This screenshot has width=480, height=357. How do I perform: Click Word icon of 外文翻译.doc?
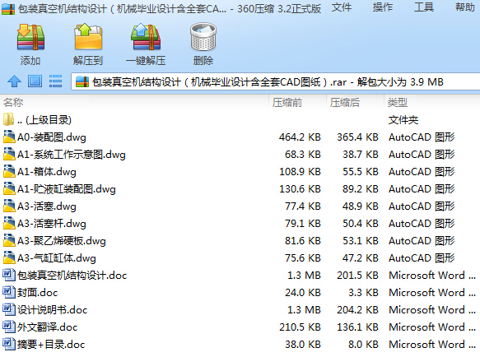click(9, 327)
